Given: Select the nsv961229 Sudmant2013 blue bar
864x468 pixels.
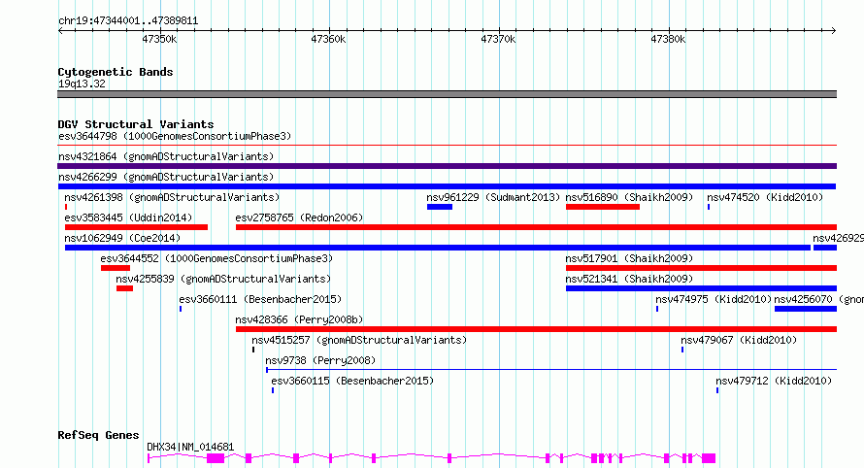Looking at the screenshot, I should [439, 207].
